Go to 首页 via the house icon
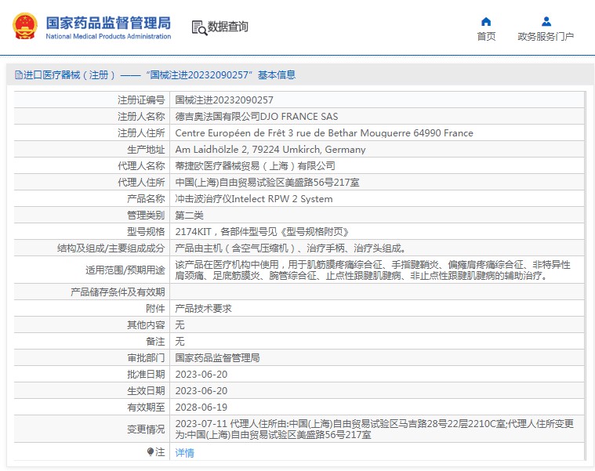 tap(486, 21)
